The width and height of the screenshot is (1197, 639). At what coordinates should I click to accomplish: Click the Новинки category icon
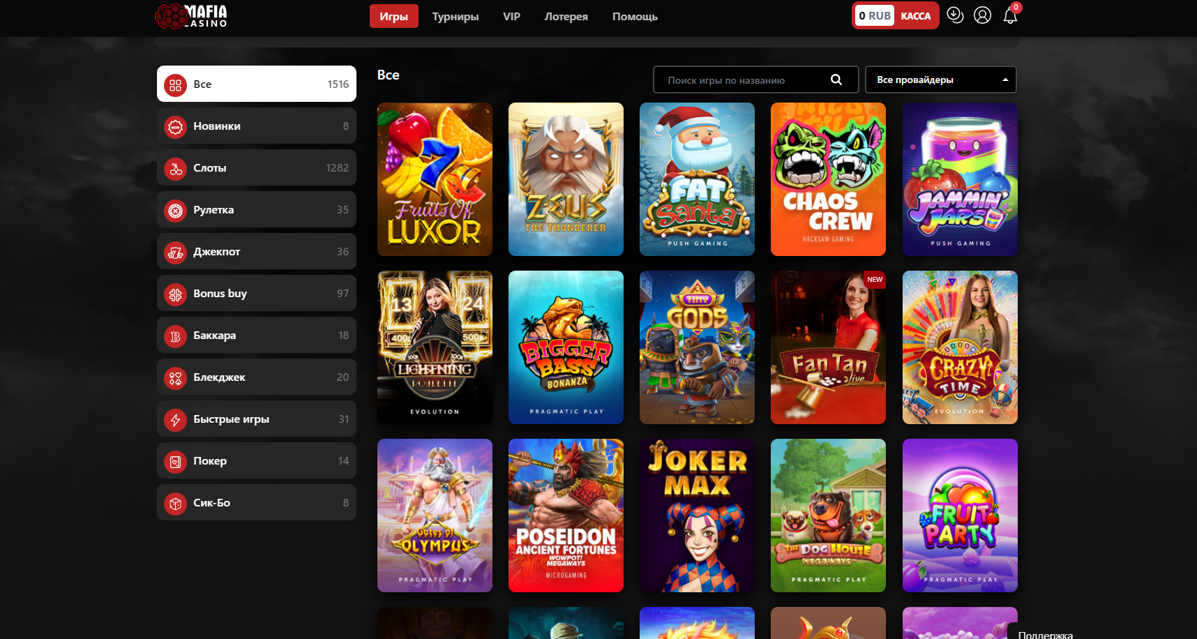pos(175,126)
